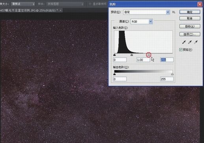Select the black point eyedropper

[184, 42]
